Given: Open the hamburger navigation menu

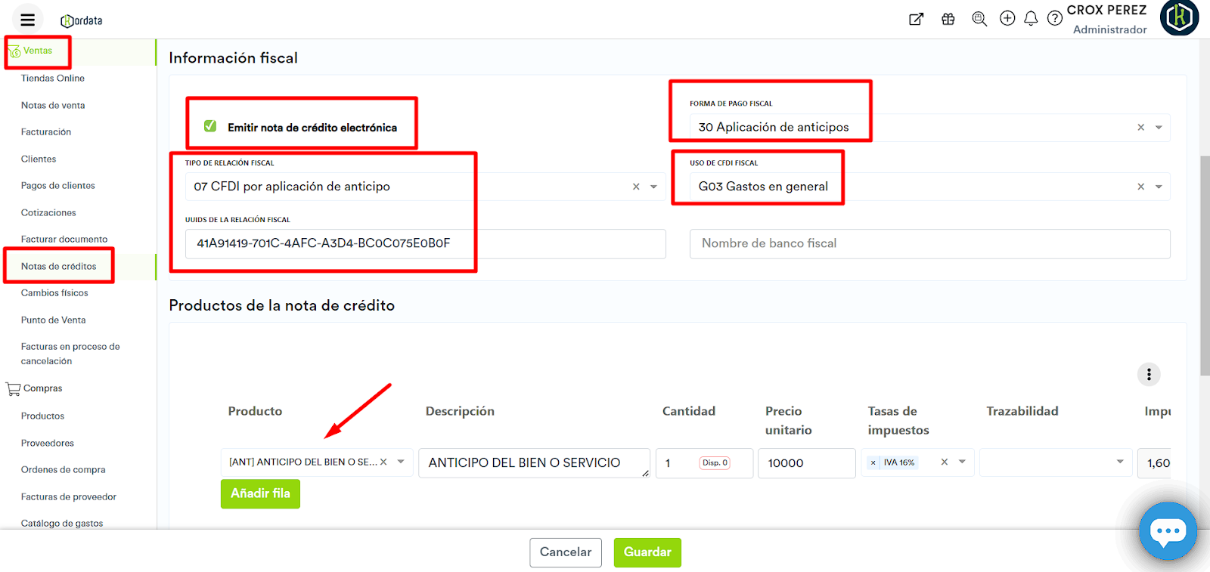Looking at the screenshot, I should point(27,20).
